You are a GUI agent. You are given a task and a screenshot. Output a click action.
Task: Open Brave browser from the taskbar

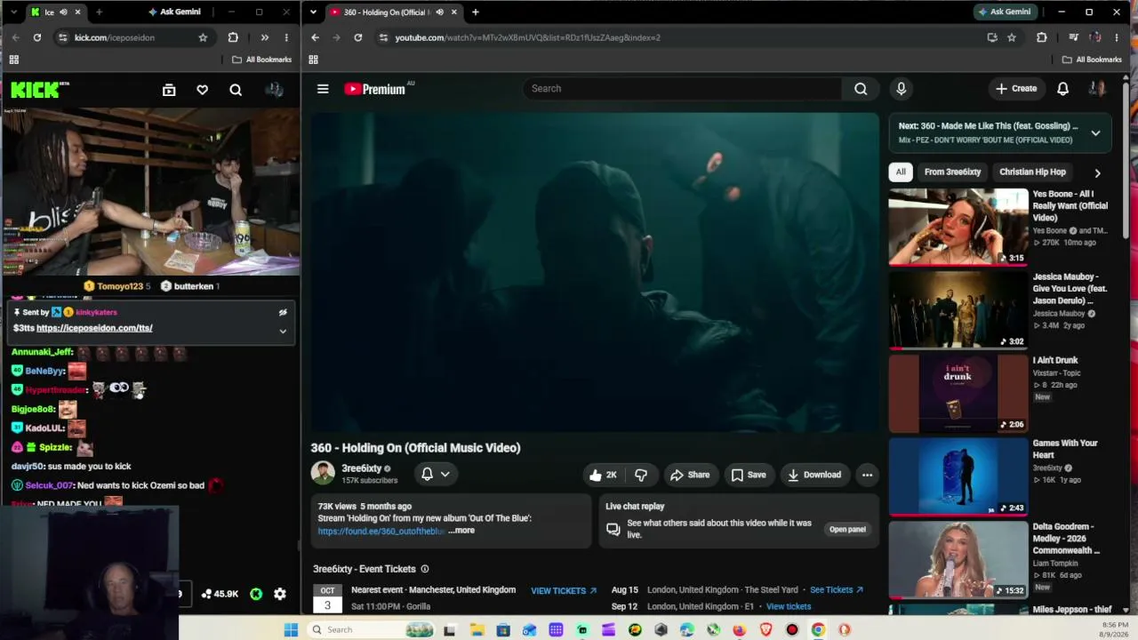click(765, 630)
